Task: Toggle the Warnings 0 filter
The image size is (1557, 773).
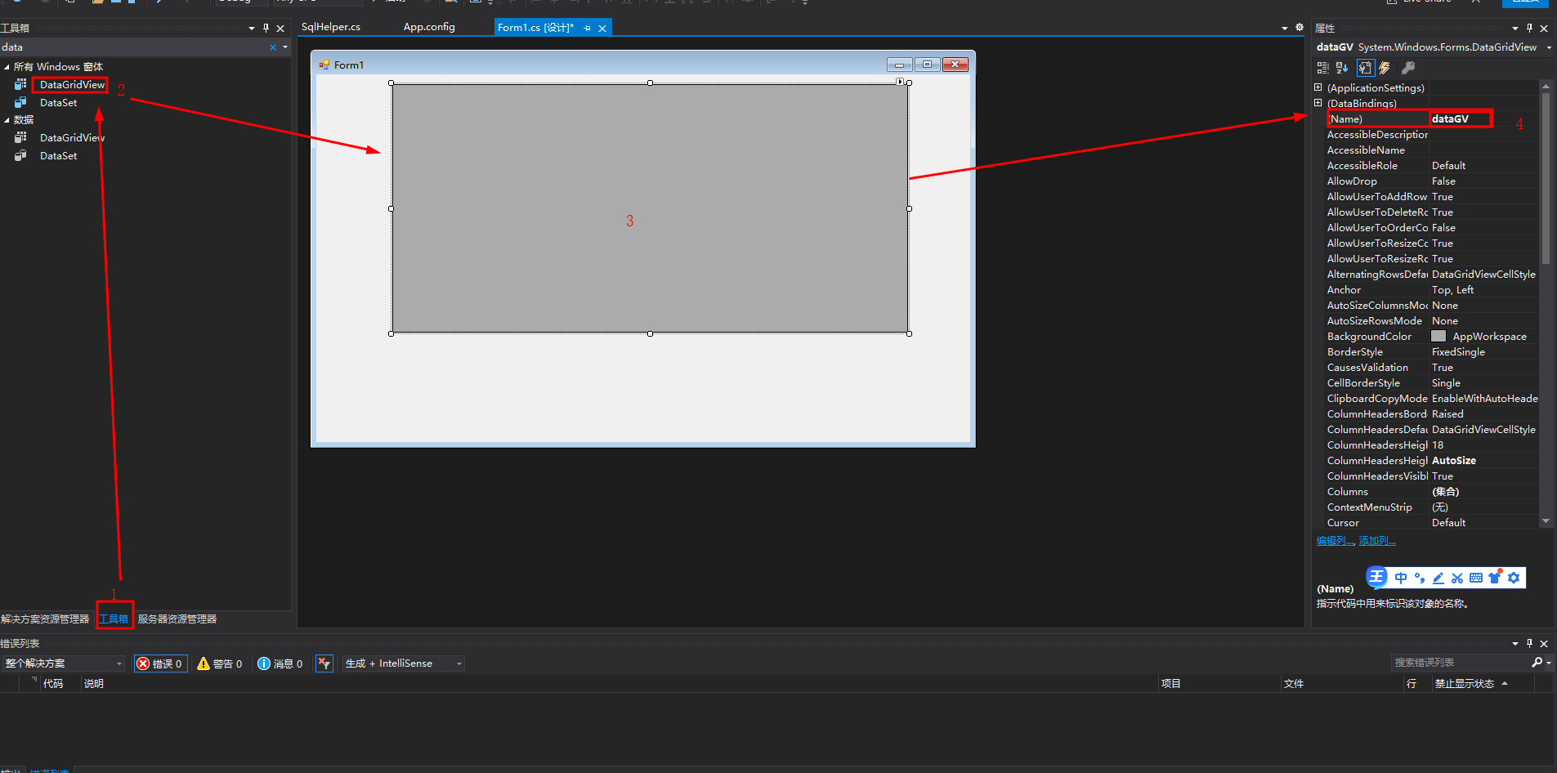Action: [x=220, y=664]
